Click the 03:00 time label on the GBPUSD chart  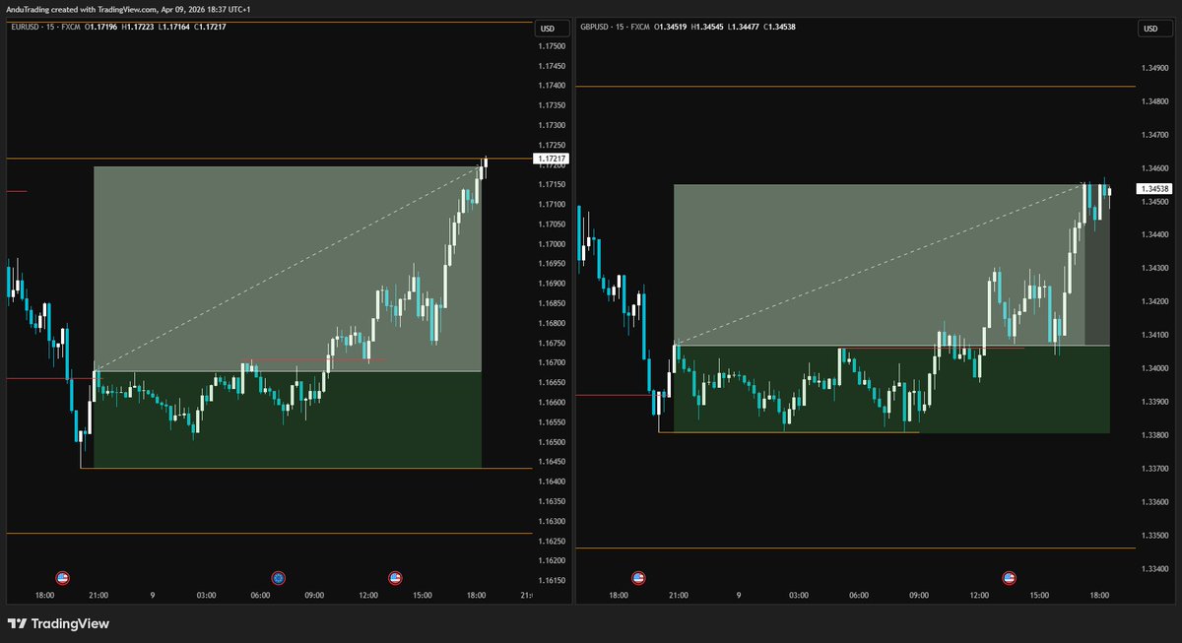798,596
